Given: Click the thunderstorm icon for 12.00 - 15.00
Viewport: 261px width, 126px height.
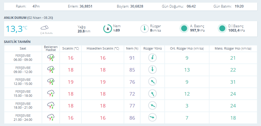Looking at the screenshot, I should coord(51,82).
